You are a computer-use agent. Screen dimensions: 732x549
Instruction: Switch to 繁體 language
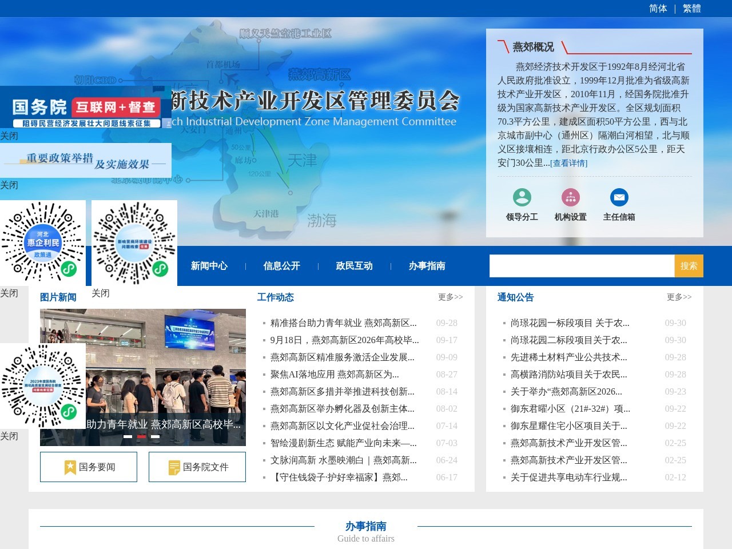[x=692, y=9]
